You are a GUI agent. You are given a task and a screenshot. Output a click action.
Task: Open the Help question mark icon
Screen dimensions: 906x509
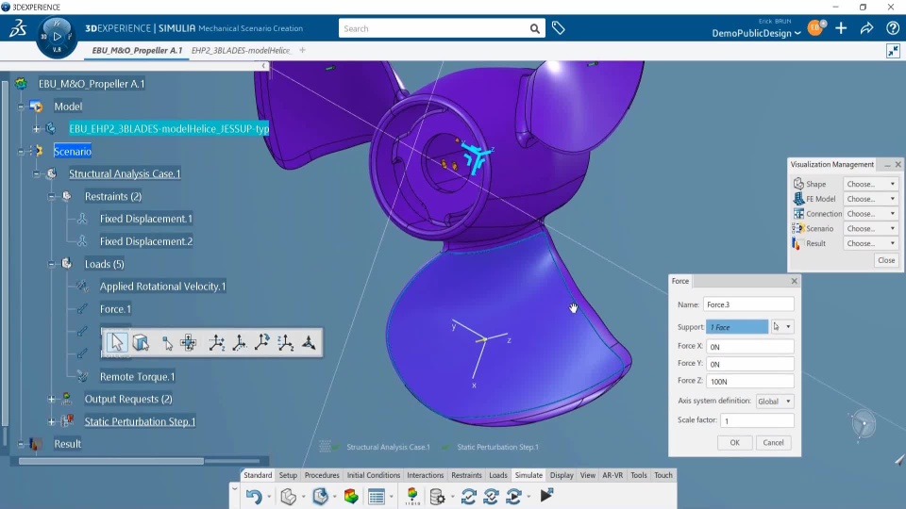pyautogui.click(x=893, y=27)
